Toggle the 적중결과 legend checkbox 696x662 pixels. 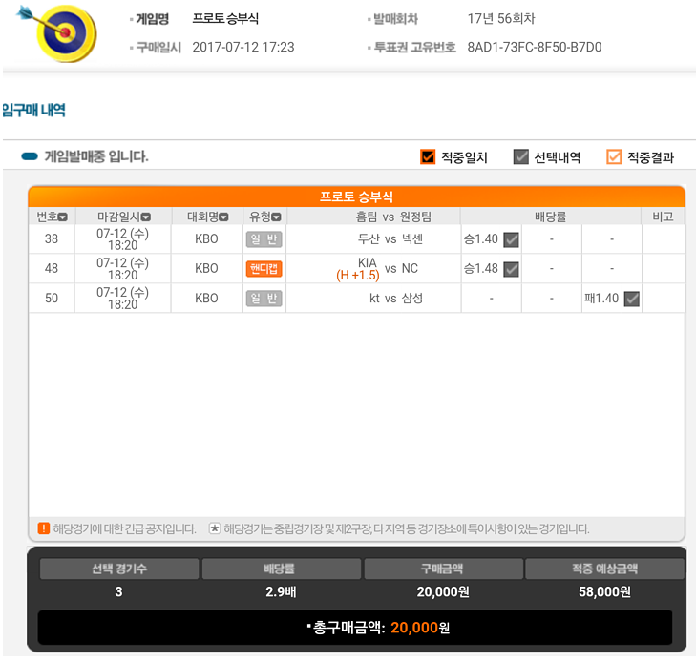[x=614, y=156]
